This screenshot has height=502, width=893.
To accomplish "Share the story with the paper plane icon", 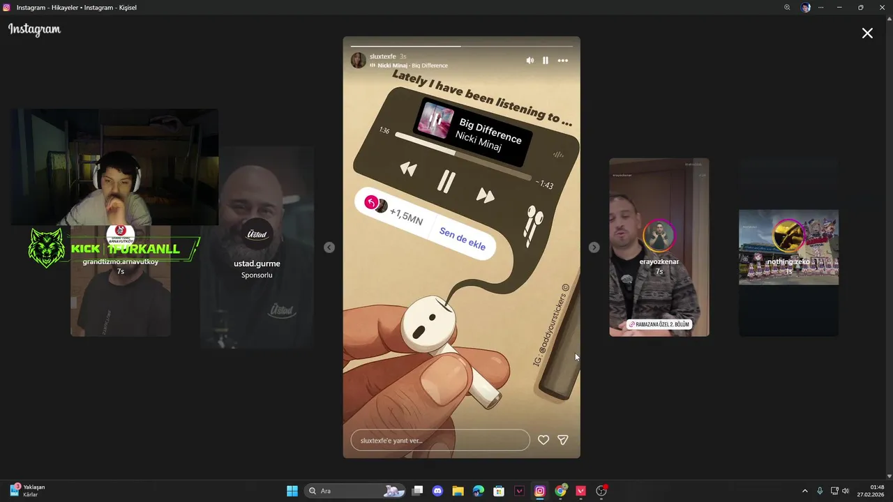I will pos(563,440).
